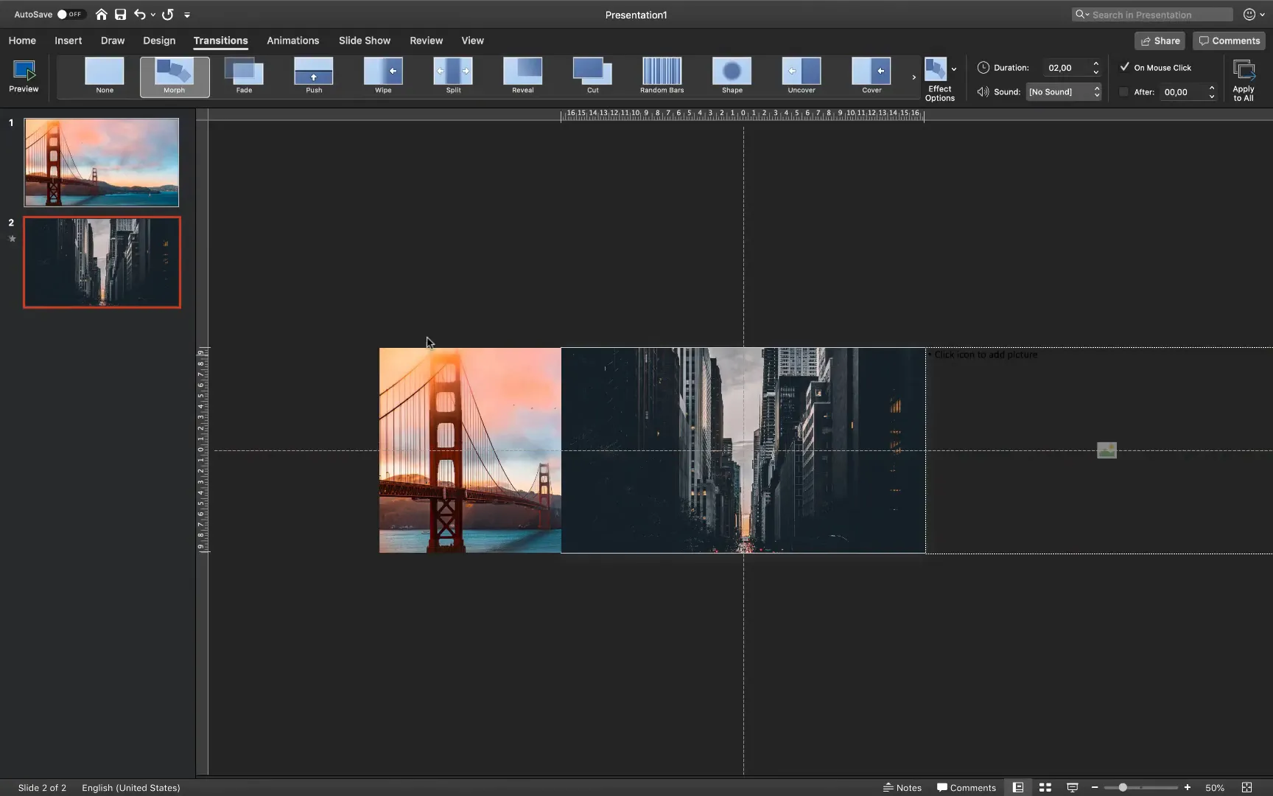The width and height of the screenshot is (1273, 796).
Task: Choose the Wipe transition
Action: tap(383, 77)
